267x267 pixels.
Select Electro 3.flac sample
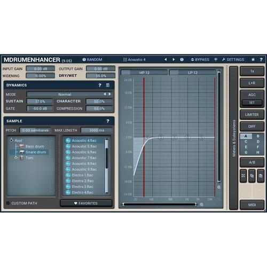tap(83, 186)
